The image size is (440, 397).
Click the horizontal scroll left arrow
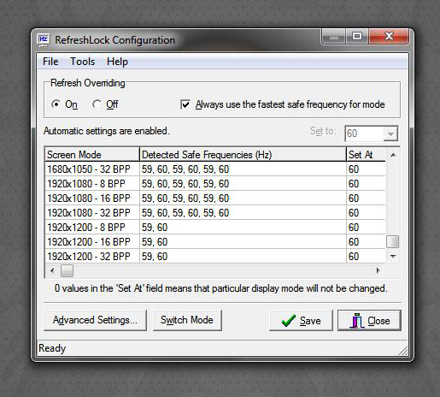coord(52,270)
